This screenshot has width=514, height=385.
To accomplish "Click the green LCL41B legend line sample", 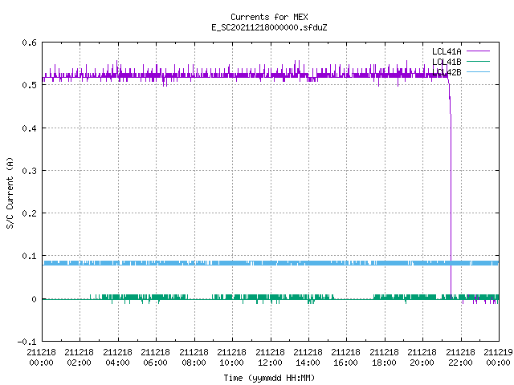I will pyautogui.click(x=478, y=61).
